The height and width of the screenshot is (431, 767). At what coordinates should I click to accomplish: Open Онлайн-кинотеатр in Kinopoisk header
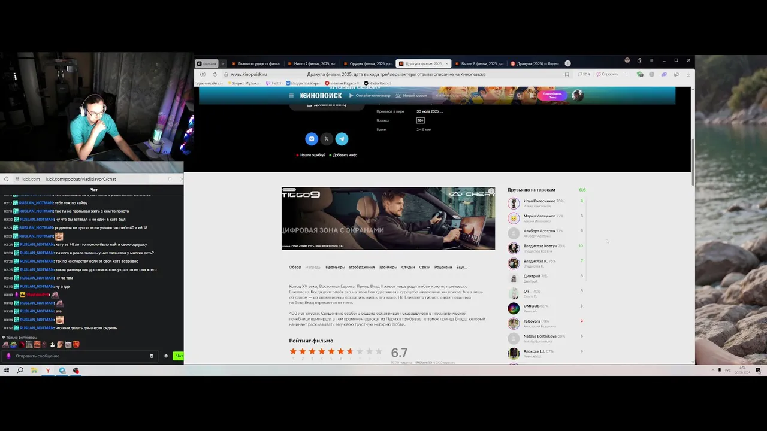point(370,95)
